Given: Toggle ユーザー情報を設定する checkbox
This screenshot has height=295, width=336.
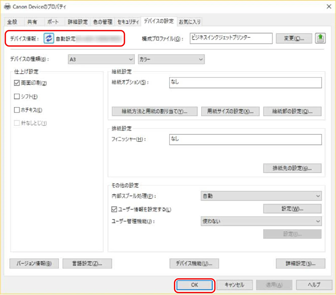Looking at the screenshot, I should (x=114, y=209).
